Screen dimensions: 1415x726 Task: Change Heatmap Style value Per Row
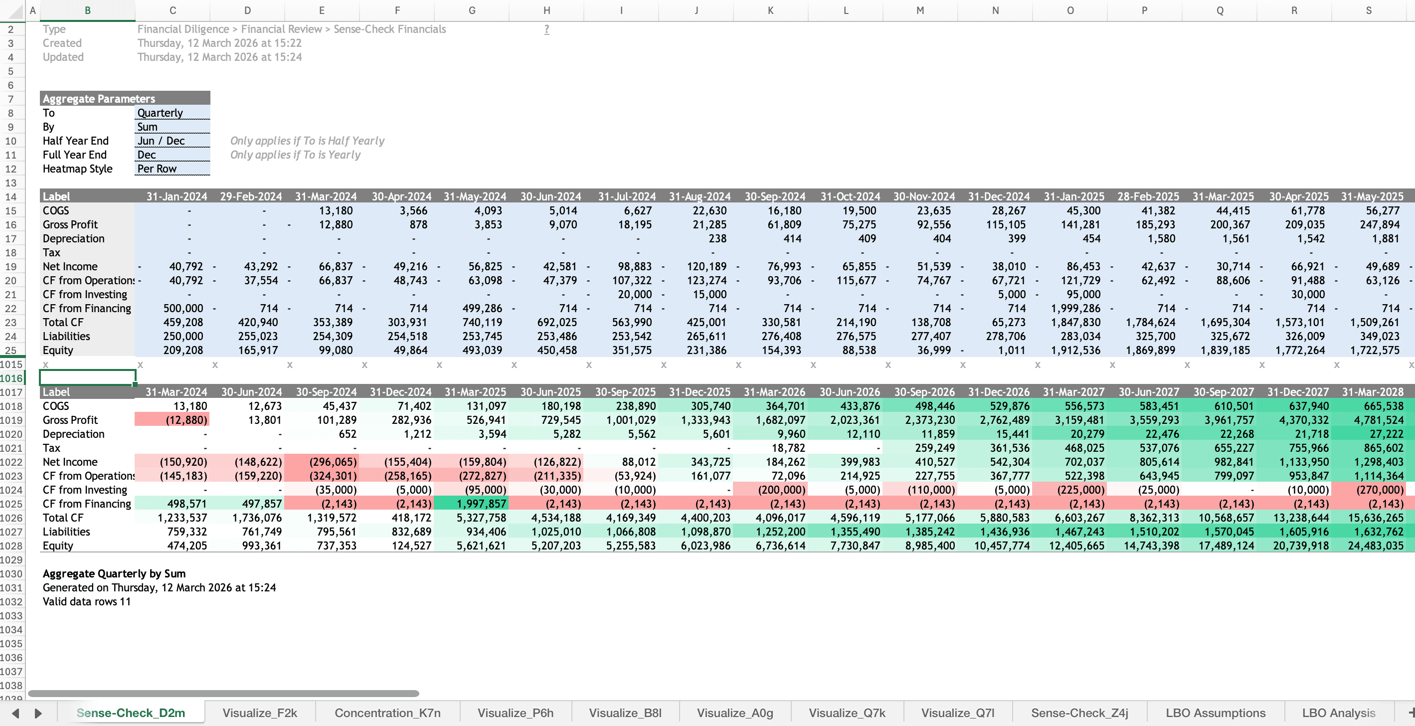[173, 169]
